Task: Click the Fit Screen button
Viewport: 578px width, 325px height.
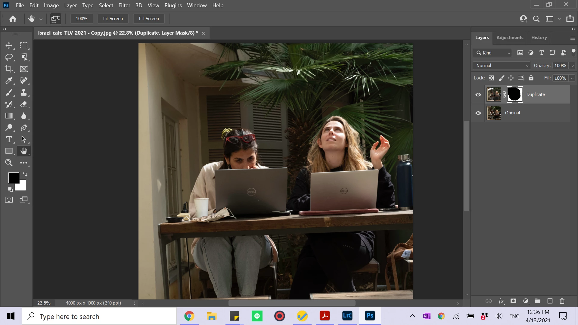Action: click(x=113, y=19)
